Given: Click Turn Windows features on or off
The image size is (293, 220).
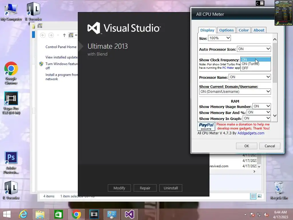Looking at the screenshot, I should click(62, 66).
